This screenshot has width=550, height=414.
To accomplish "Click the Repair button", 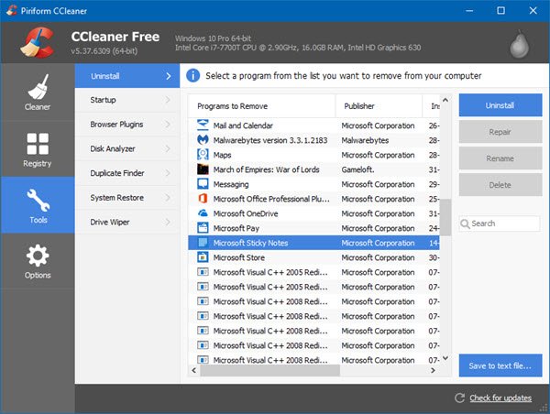I will [500, 132].
